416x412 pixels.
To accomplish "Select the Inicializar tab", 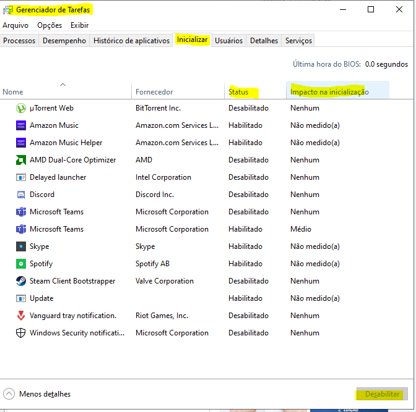I will (192, 40).
